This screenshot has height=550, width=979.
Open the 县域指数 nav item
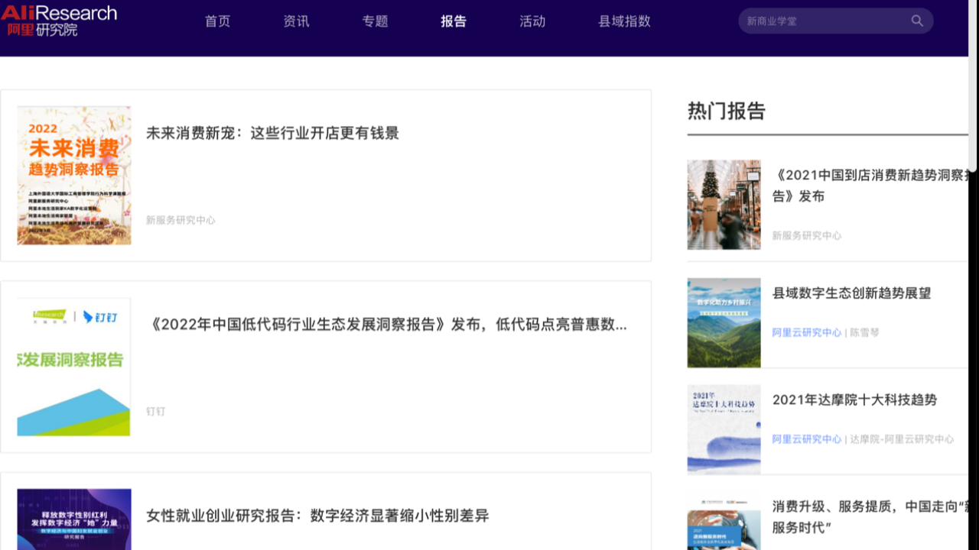pyautogui.click(x=624, y=21)
